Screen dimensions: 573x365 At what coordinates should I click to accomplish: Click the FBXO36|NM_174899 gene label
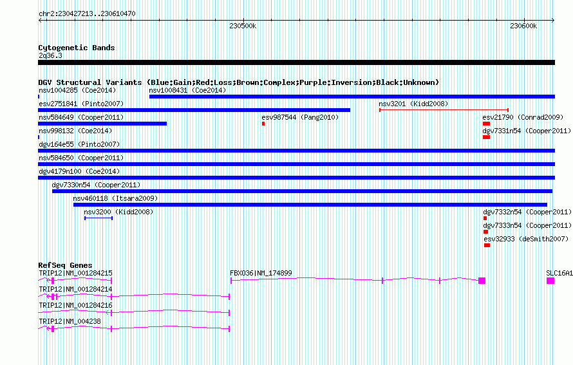coord(261,273)
